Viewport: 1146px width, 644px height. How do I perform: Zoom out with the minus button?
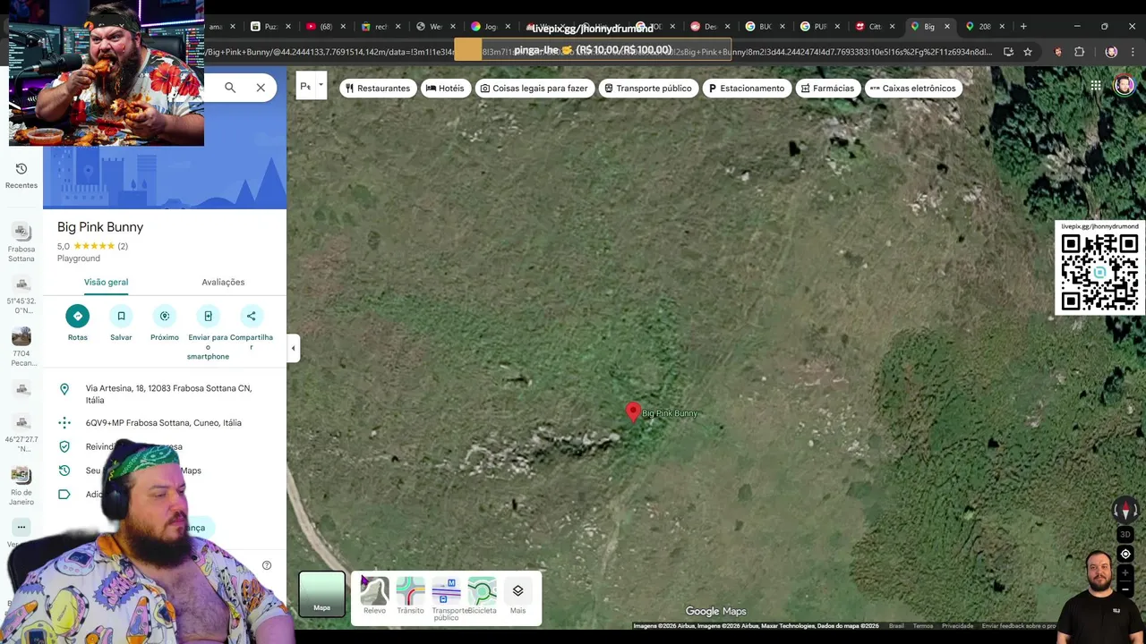[1125, 589]
